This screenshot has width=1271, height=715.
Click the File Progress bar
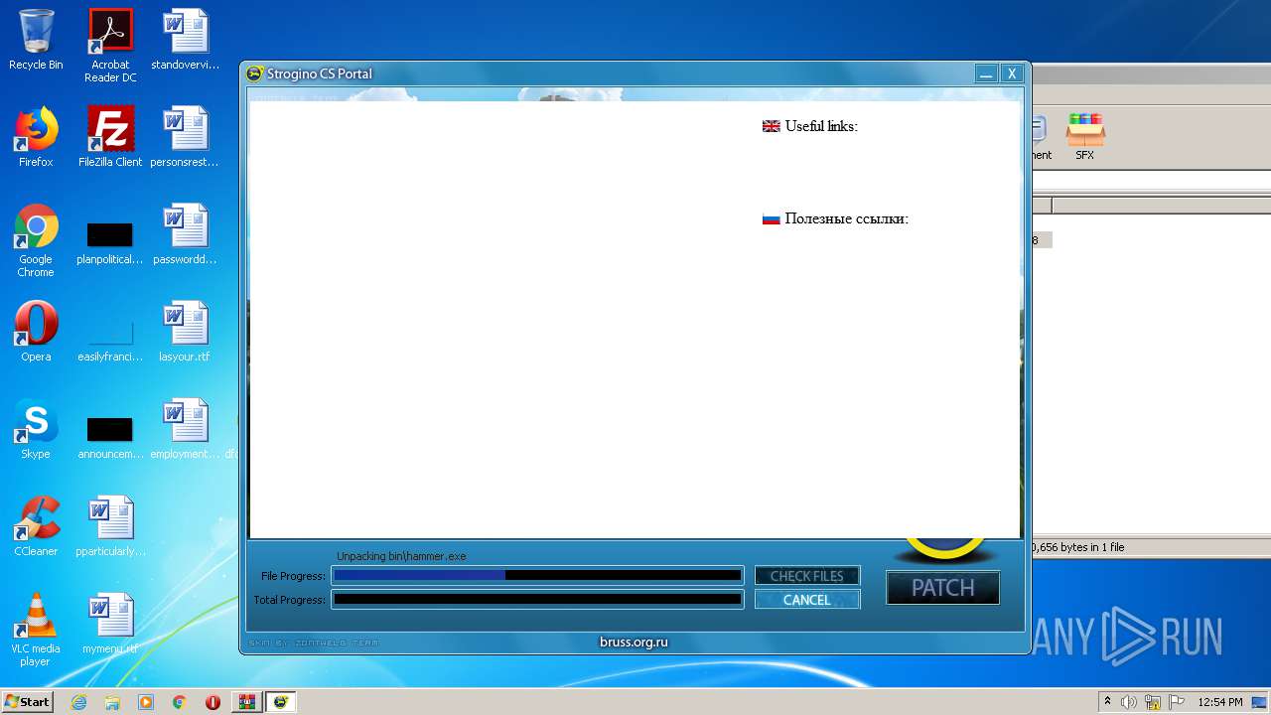tap(537, 575)
